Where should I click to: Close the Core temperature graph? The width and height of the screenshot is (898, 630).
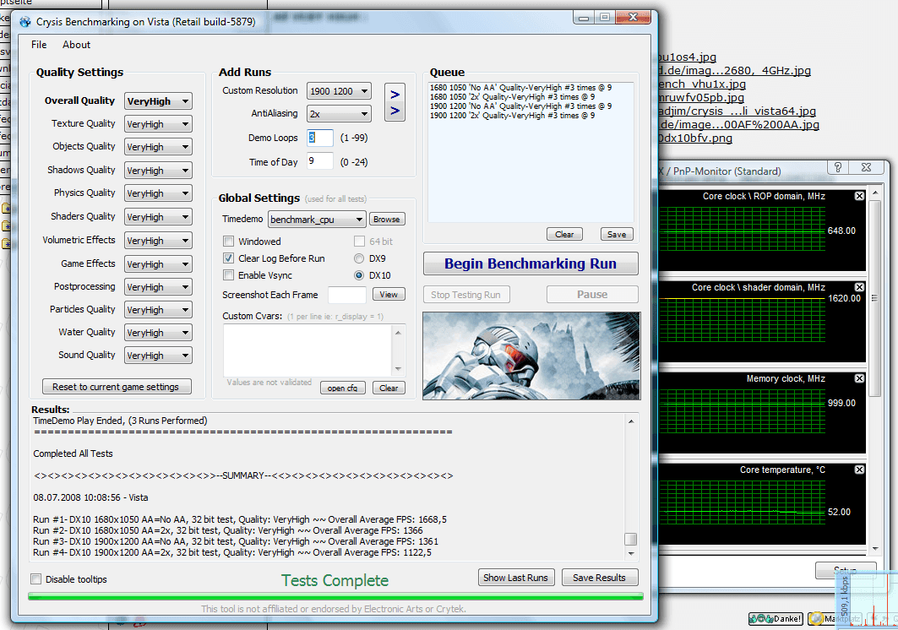coord(859,469)
